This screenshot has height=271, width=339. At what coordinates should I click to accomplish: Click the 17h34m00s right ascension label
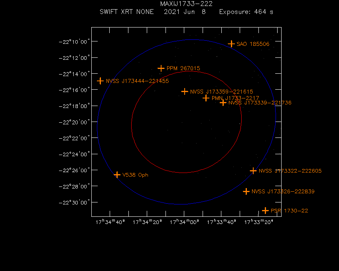(184, 222)
